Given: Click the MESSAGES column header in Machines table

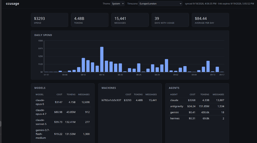Looking at the screenshot, I should pyautogui.click(x=151, y=94).
